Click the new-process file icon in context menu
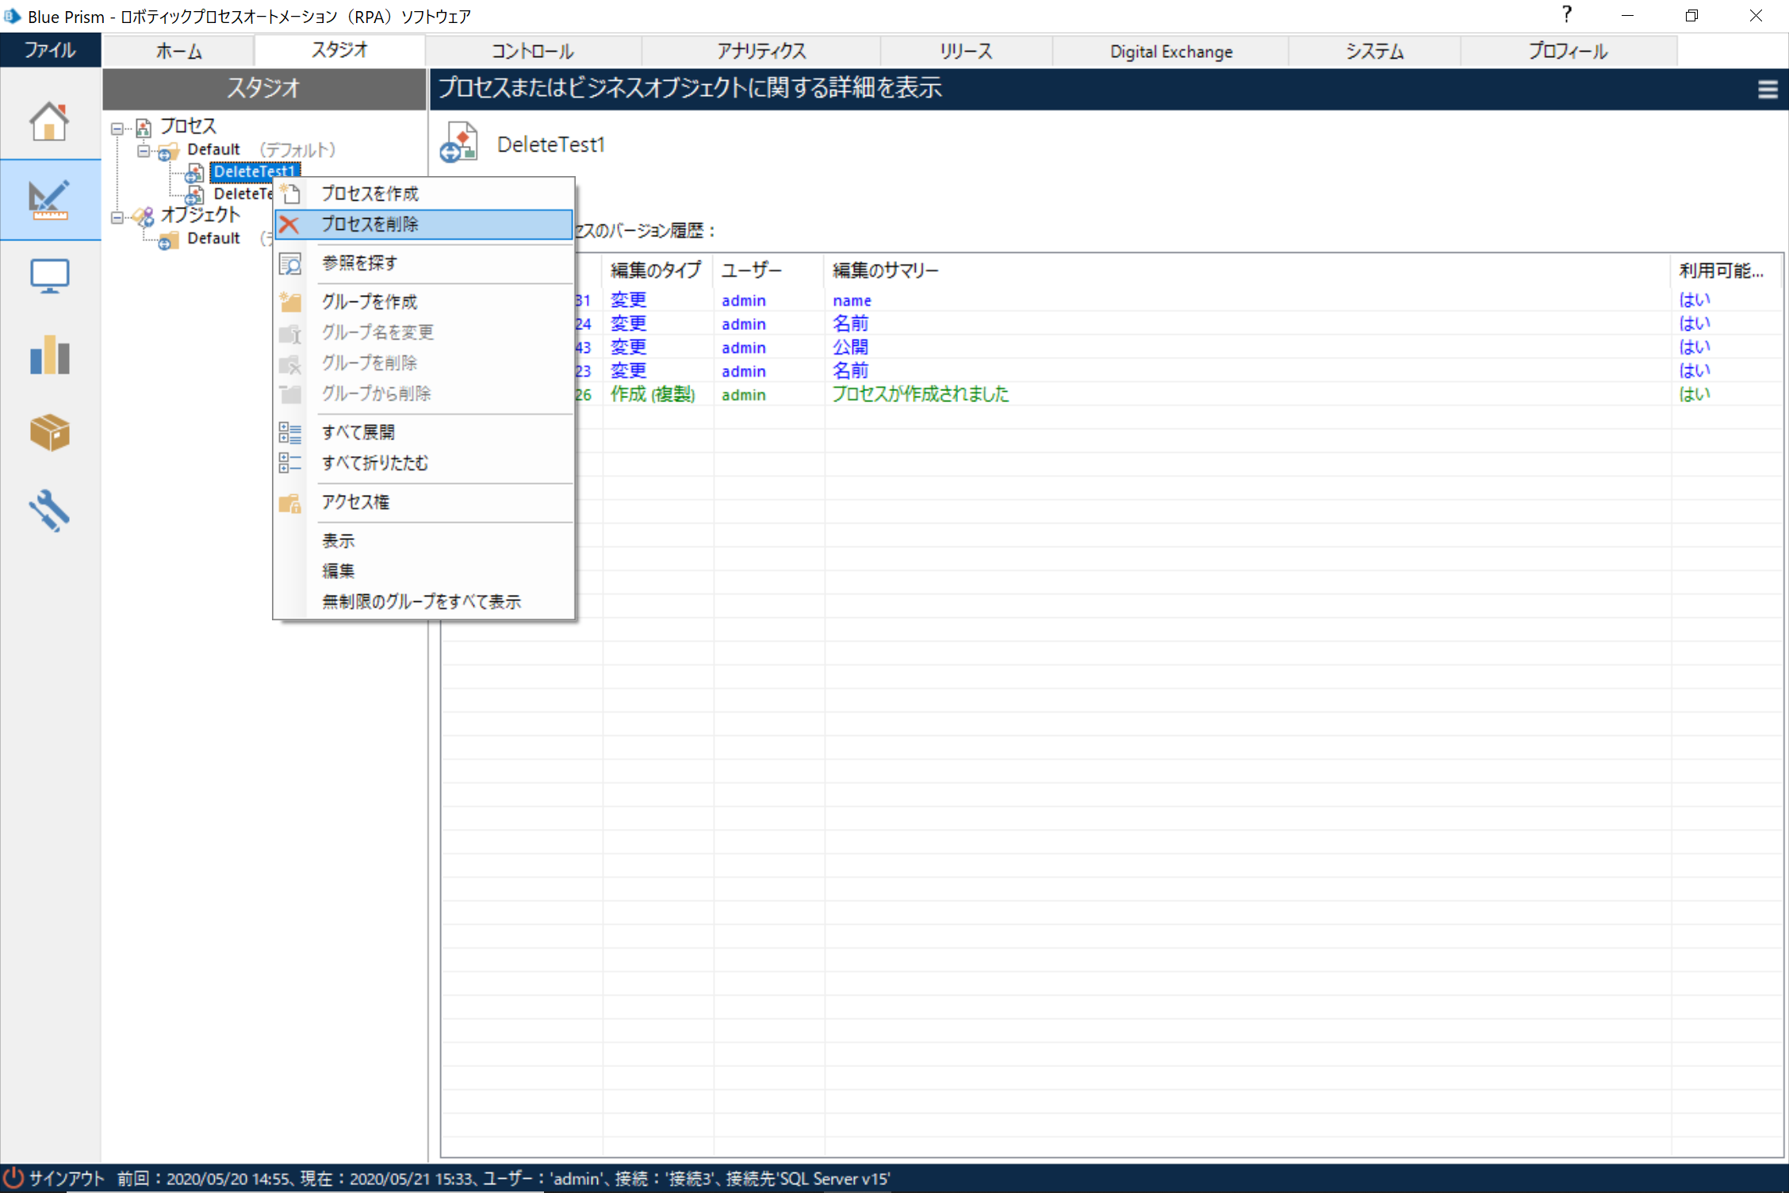This screenshot has height=1193, width=1789. point(290,192)
